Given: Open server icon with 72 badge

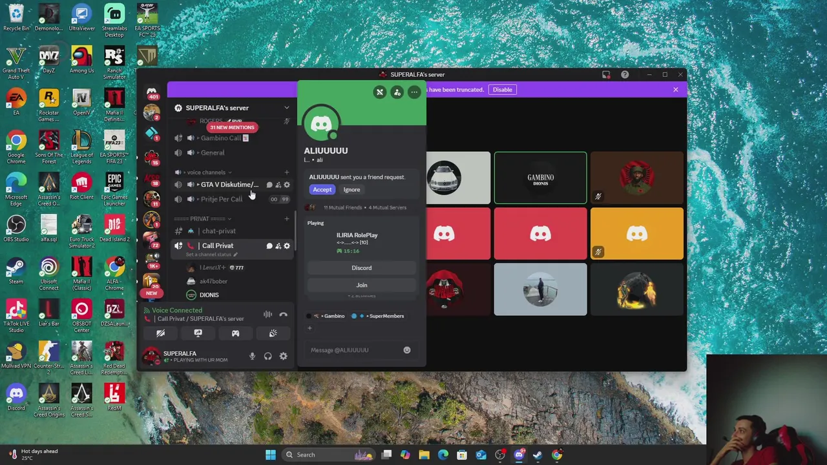Looking at the screenshot, I should point(152,240).
